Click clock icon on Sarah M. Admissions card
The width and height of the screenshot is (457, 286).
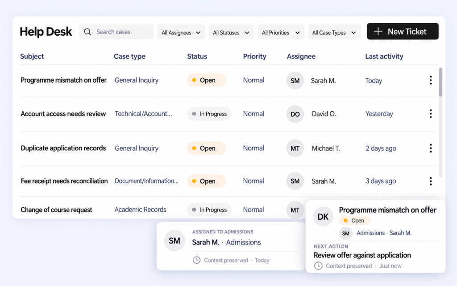[x=197, y=260]
